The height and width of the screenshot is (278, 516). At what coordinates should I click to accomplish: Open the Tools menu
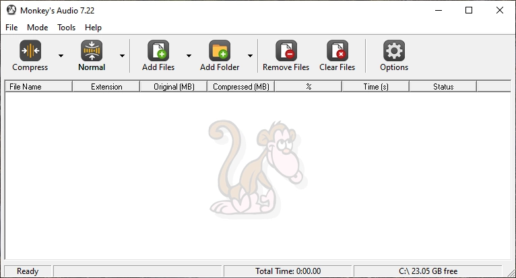(67, 28)
